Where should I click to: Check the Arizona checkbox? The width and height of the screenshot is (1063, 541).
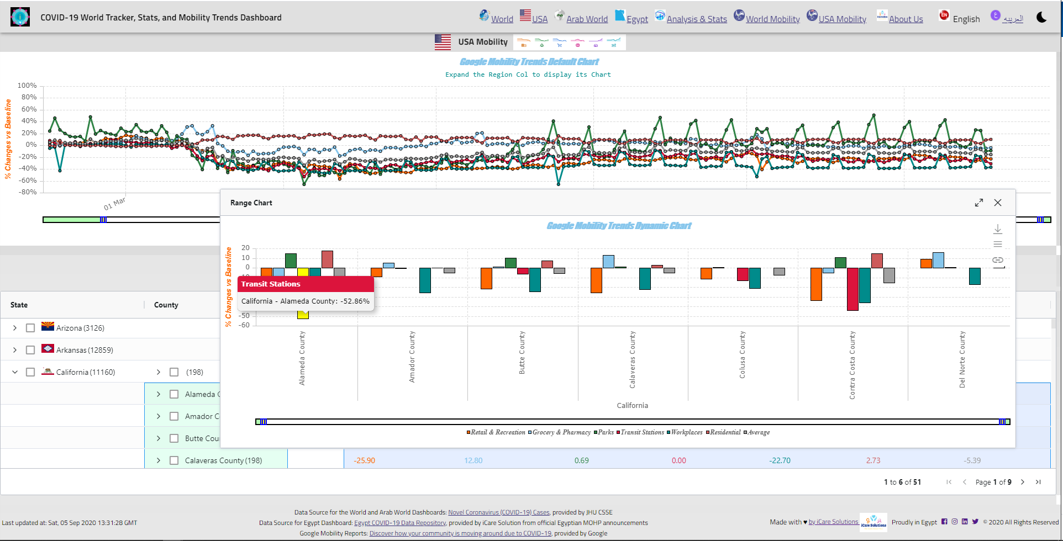(30, 327)
